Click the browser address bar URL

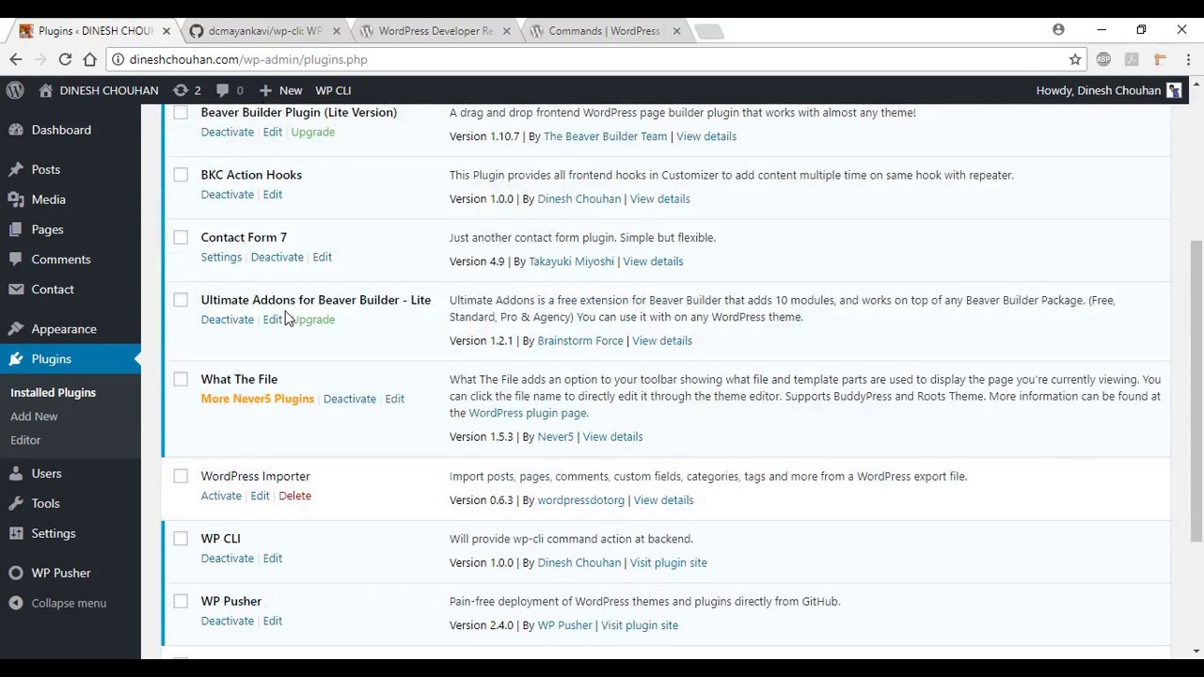248,59
